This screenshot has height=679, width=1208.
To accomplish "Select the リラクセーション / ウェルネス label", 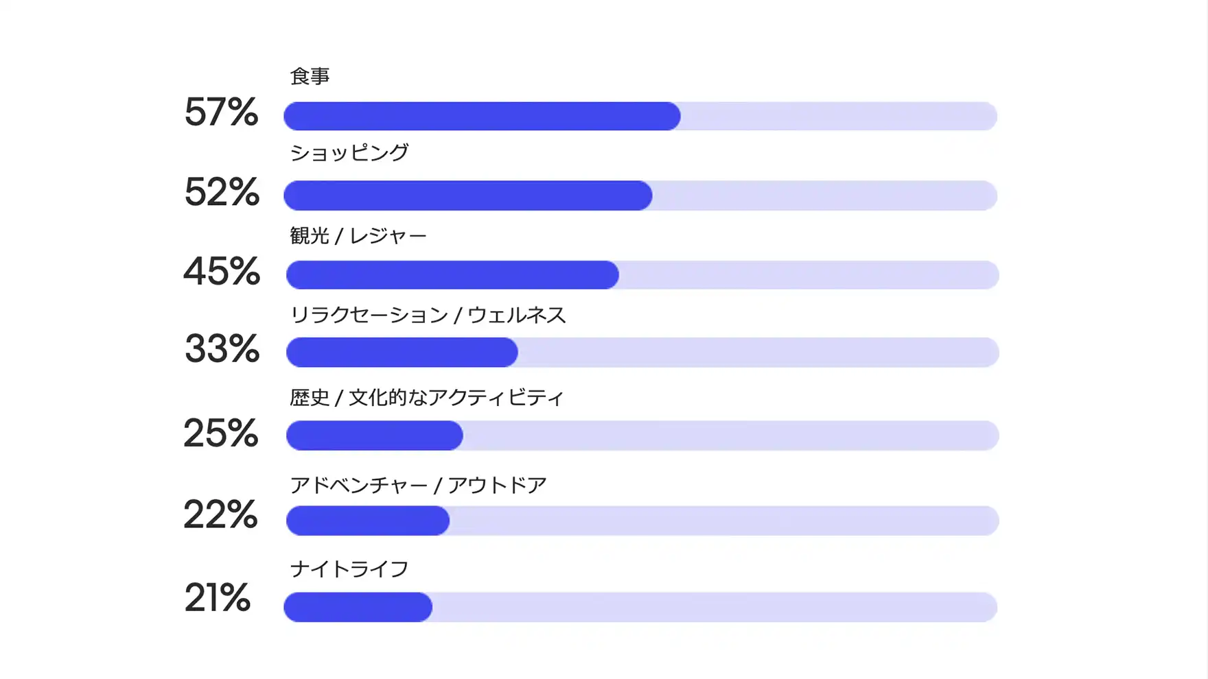I will pos(428,315).
